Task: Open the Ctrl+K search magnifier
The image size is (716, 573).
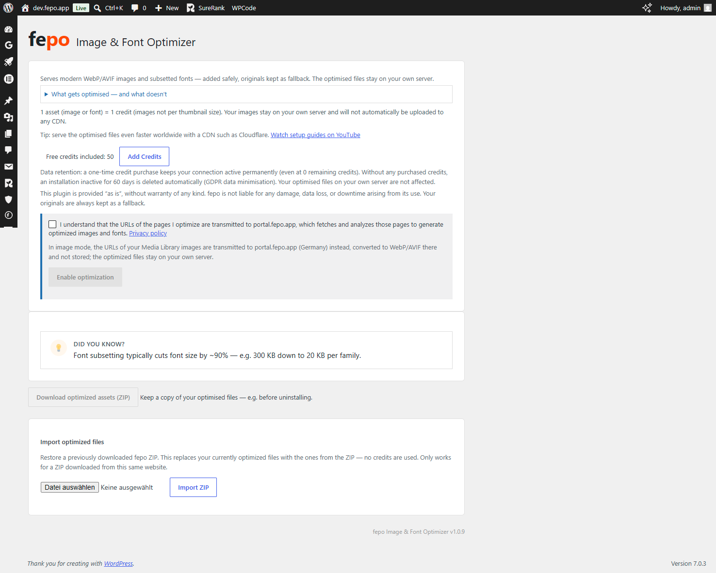Action: click(x=98, y=8)
